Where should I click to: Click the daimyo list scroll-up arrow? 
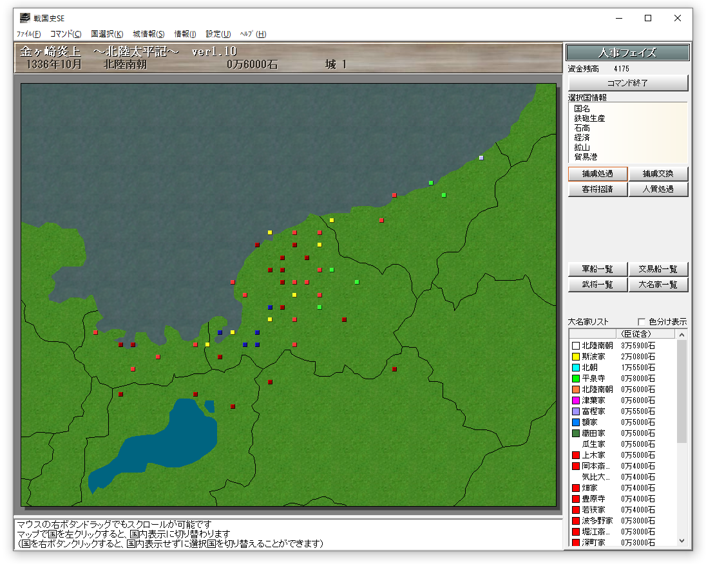[682, 334]
